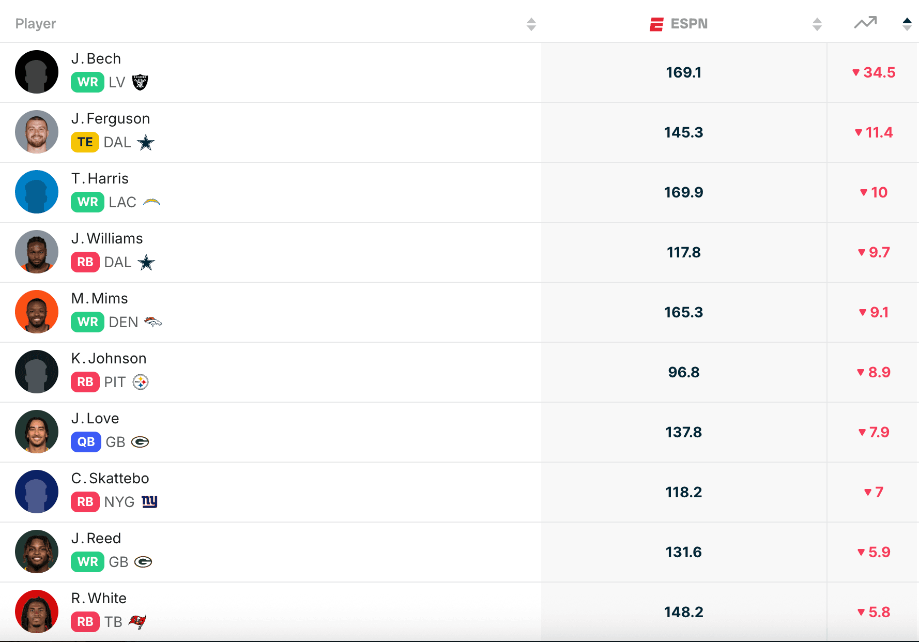Click the trending line chart icon

865,23
